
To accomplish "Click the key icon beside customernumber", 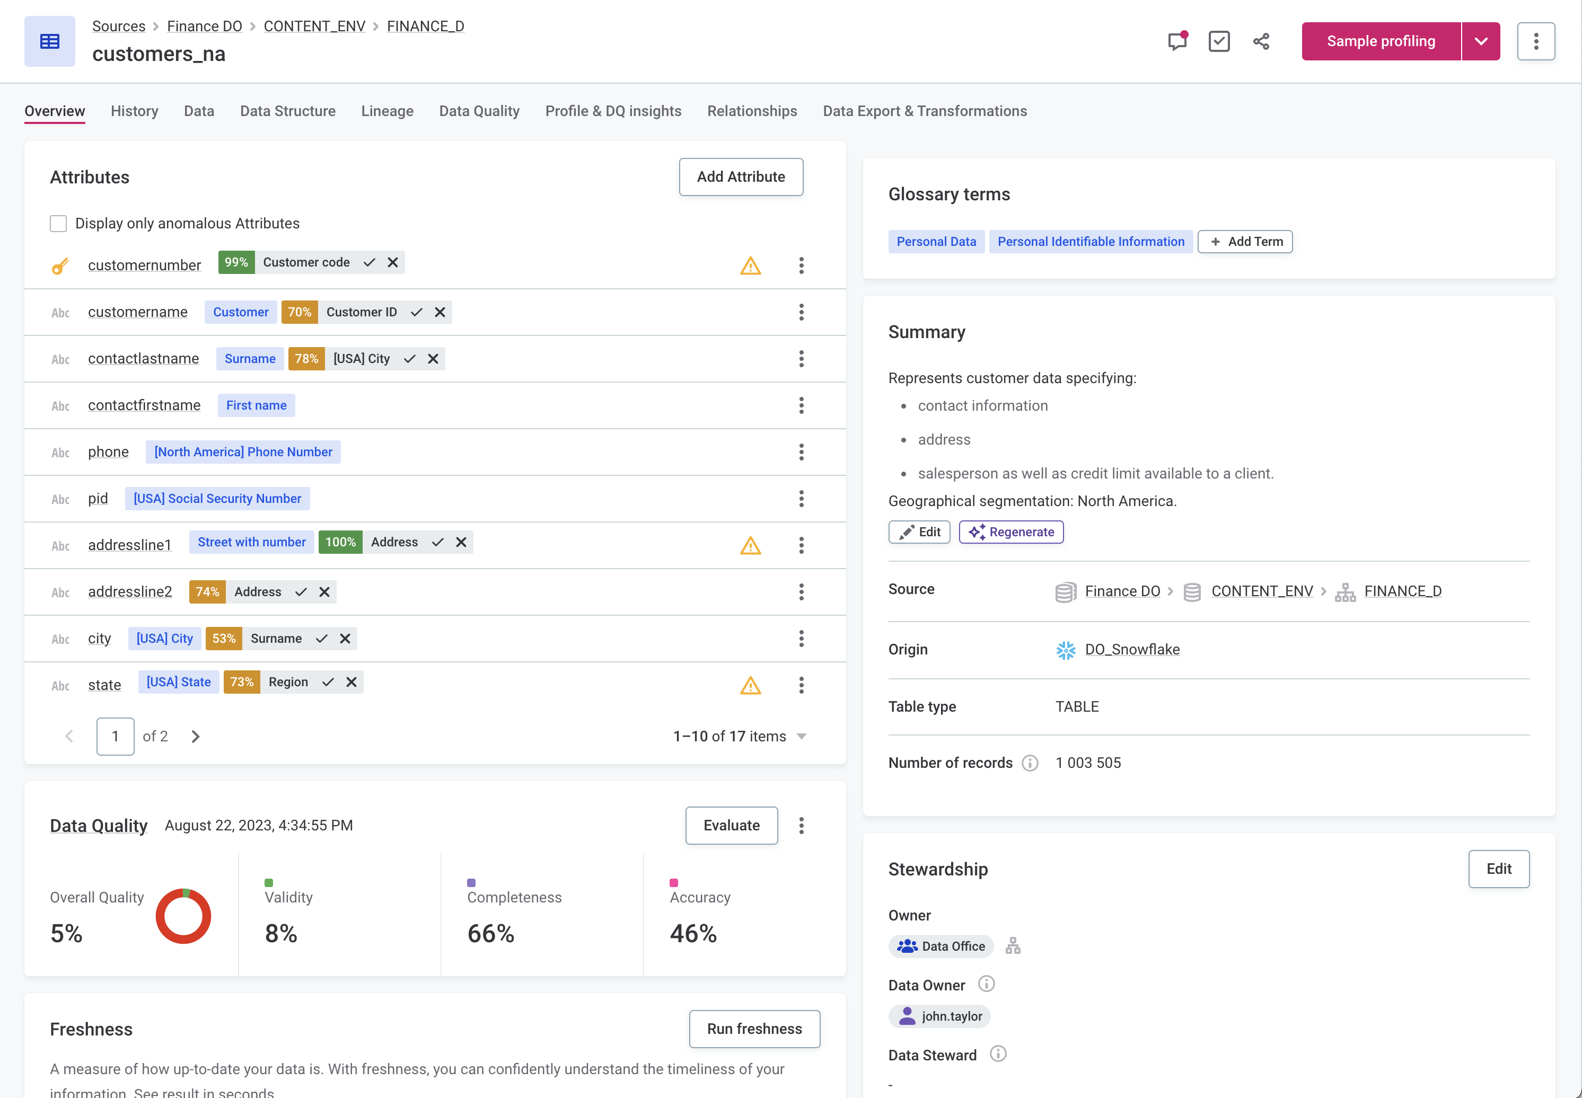I will (x=59, y=266).
